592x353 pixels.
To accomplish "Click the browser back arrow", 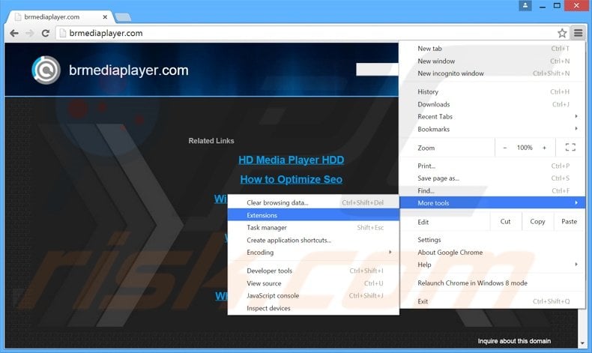I will (14, 33).
